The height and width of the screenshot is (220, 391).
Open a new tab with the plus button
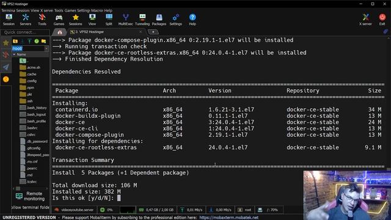(153, 32)
